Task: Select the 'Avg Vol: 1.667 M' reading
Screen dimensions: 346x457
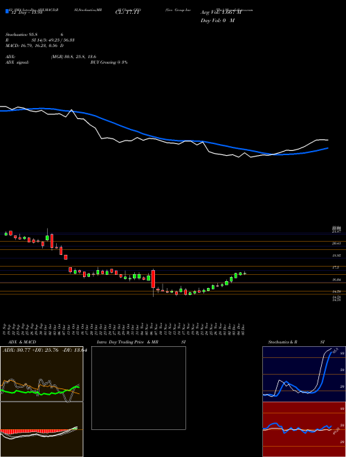Action: (x=221, y=12)
